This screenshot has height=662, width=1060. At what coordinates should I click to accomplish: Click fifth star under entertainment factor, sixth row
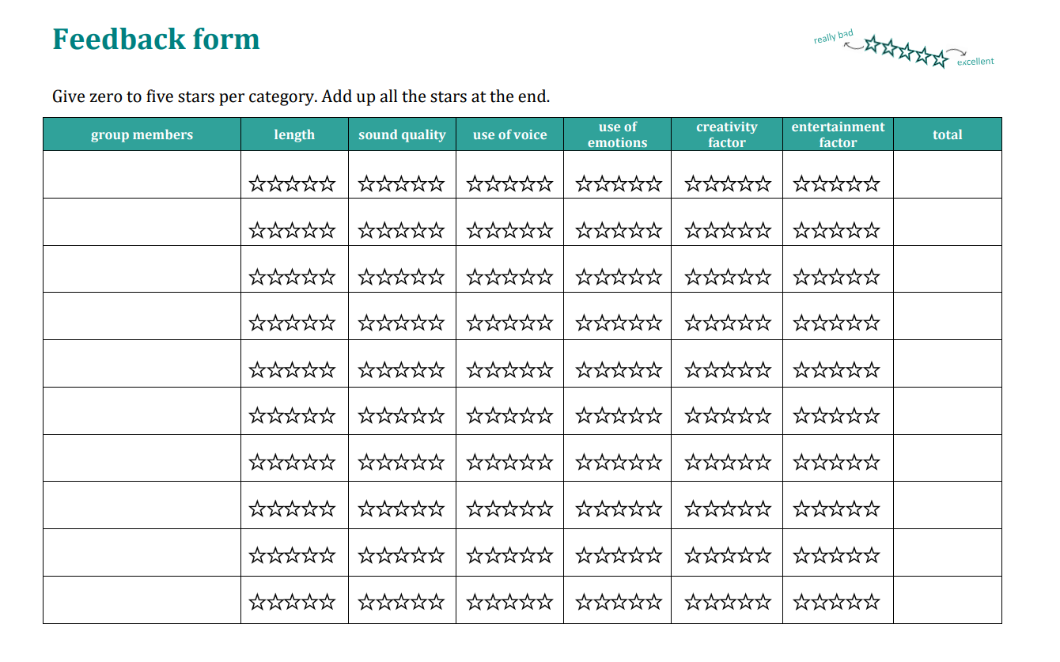tap(872, 416)
